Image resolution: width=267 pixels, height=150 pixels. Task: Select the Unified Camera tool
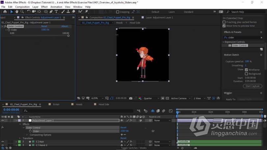pos(34,12)
